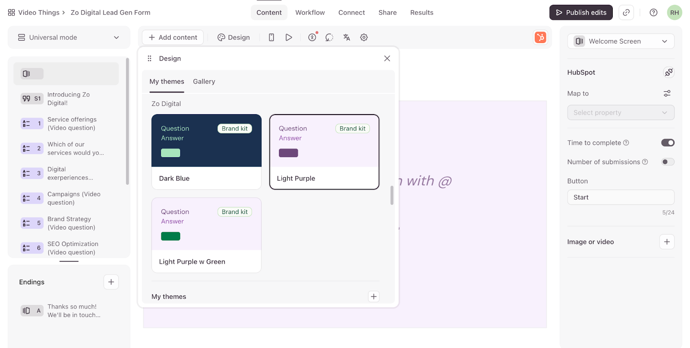Image resolution: width=690 pixels, height=348 pixels.
Task: Open the My themes tab
Action: 167,81
